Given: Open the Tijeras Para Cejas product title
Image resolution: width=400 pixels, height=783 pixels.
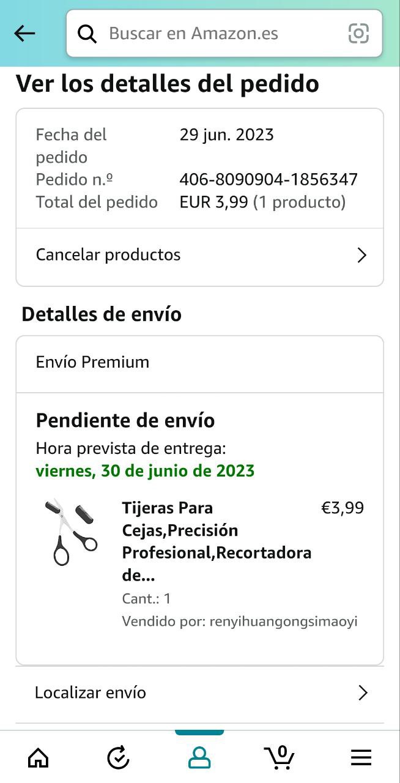Looking at the screenshot, I should (217, 541).
